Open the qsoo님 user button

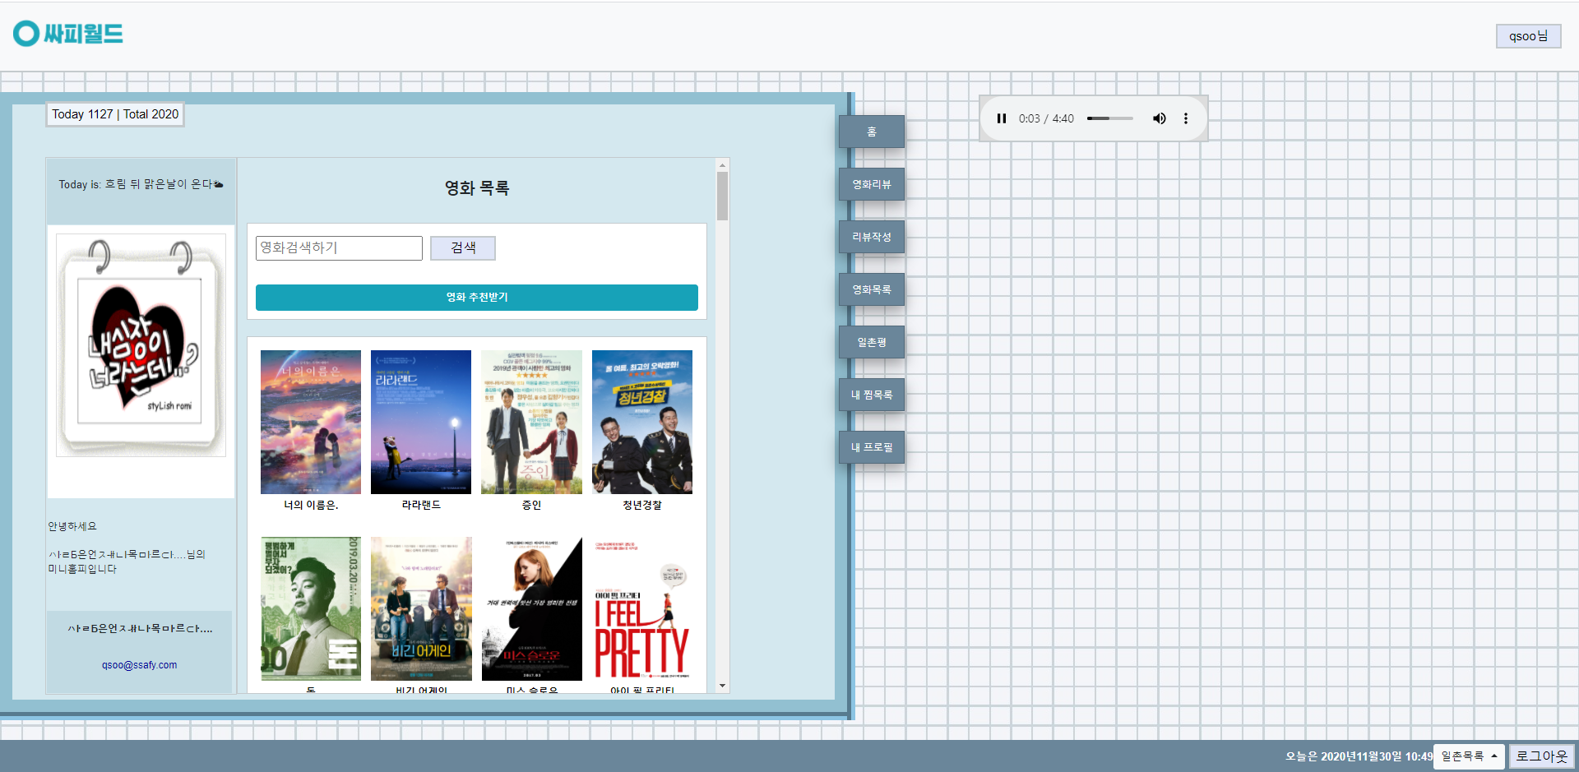pyautogui.click(x=1528, y=36)
